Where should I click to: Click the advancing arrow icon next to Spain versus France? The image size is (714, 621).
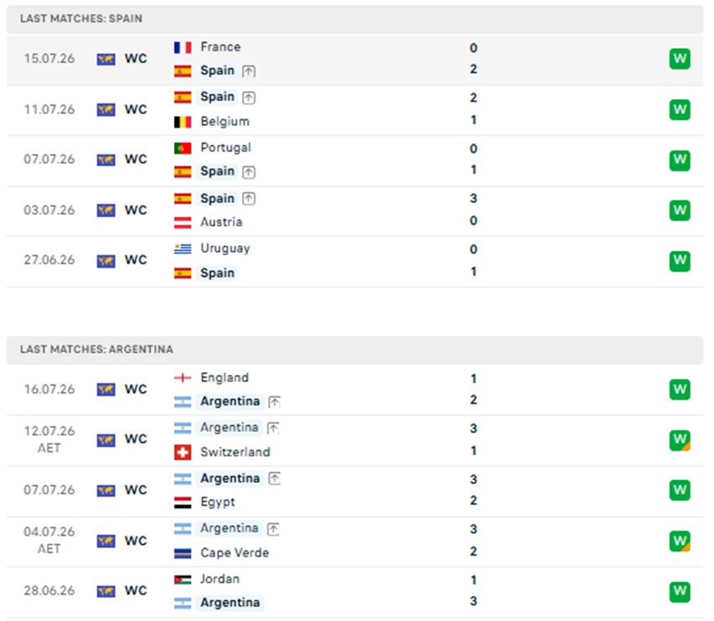[x=249, y=71]
